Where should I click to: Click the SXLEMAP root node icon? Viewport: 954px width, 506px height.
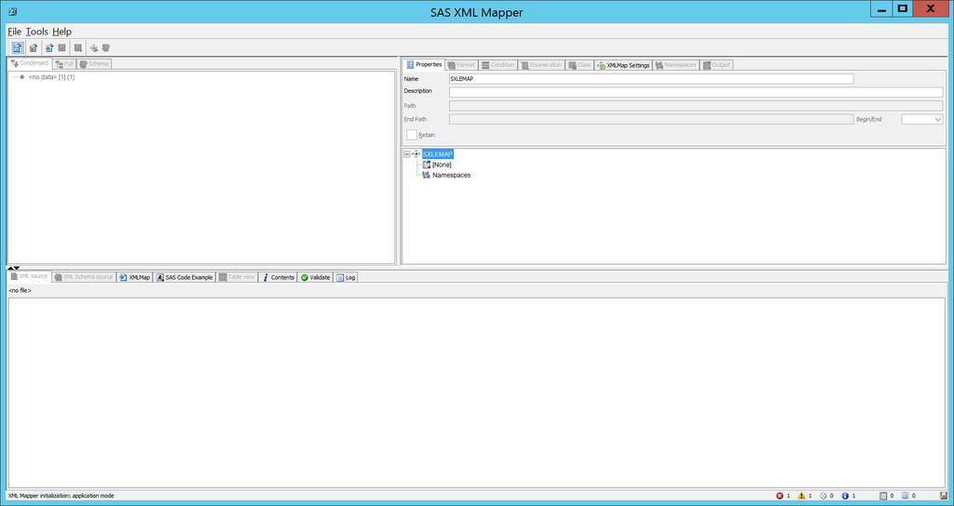[416, 154]
